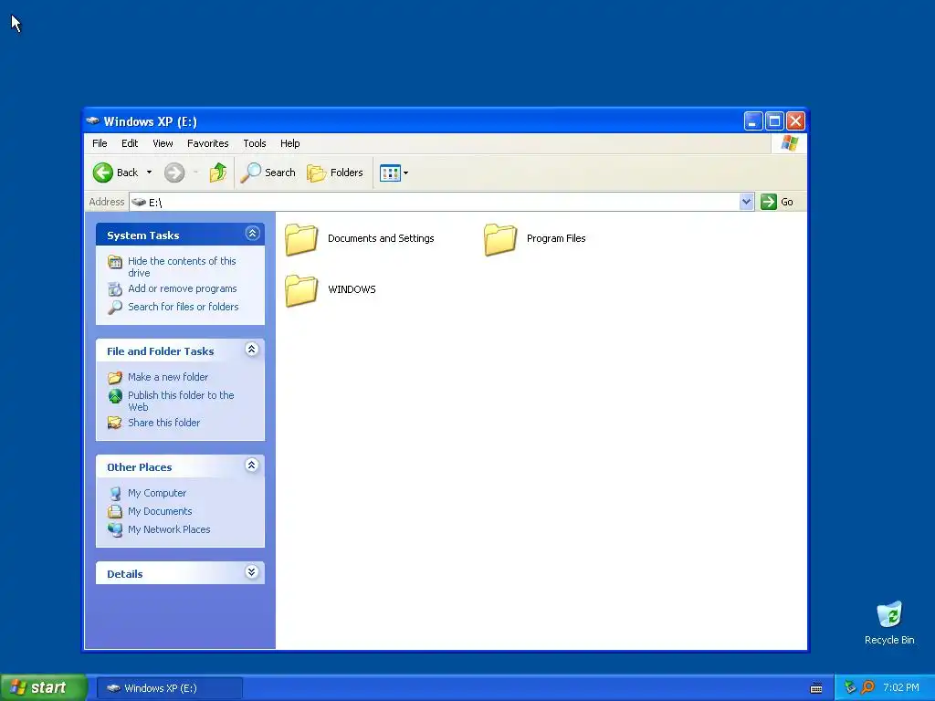
Task: Open the View menu
Action: (x=163, y=143)
